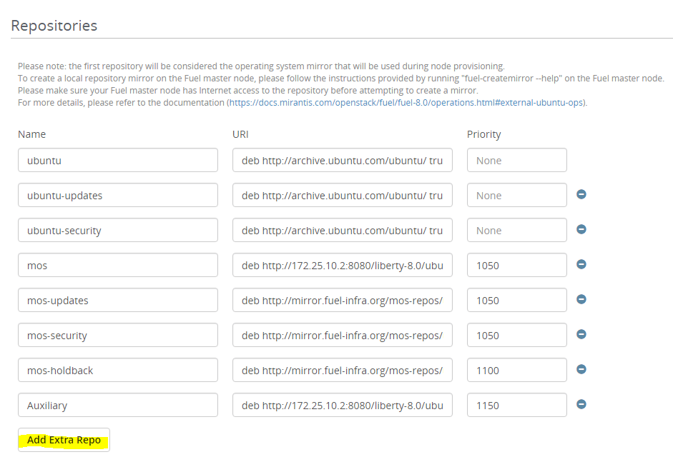This screenshot has width=673, height=457.
Task: Delete the Auxiliary repository row
Action: tap(581, 404)
